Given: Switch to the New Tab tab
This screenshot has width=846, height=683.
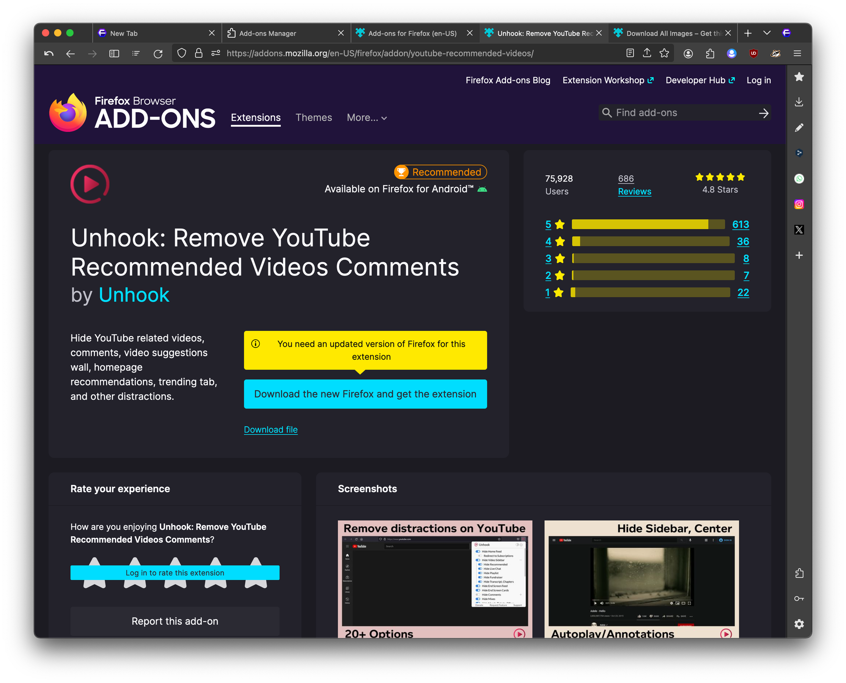Looking at the screenshot, I should tap(157, 33).
